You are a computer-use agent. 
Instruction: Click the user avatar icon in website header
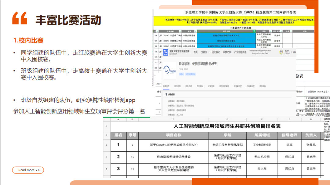281,52
